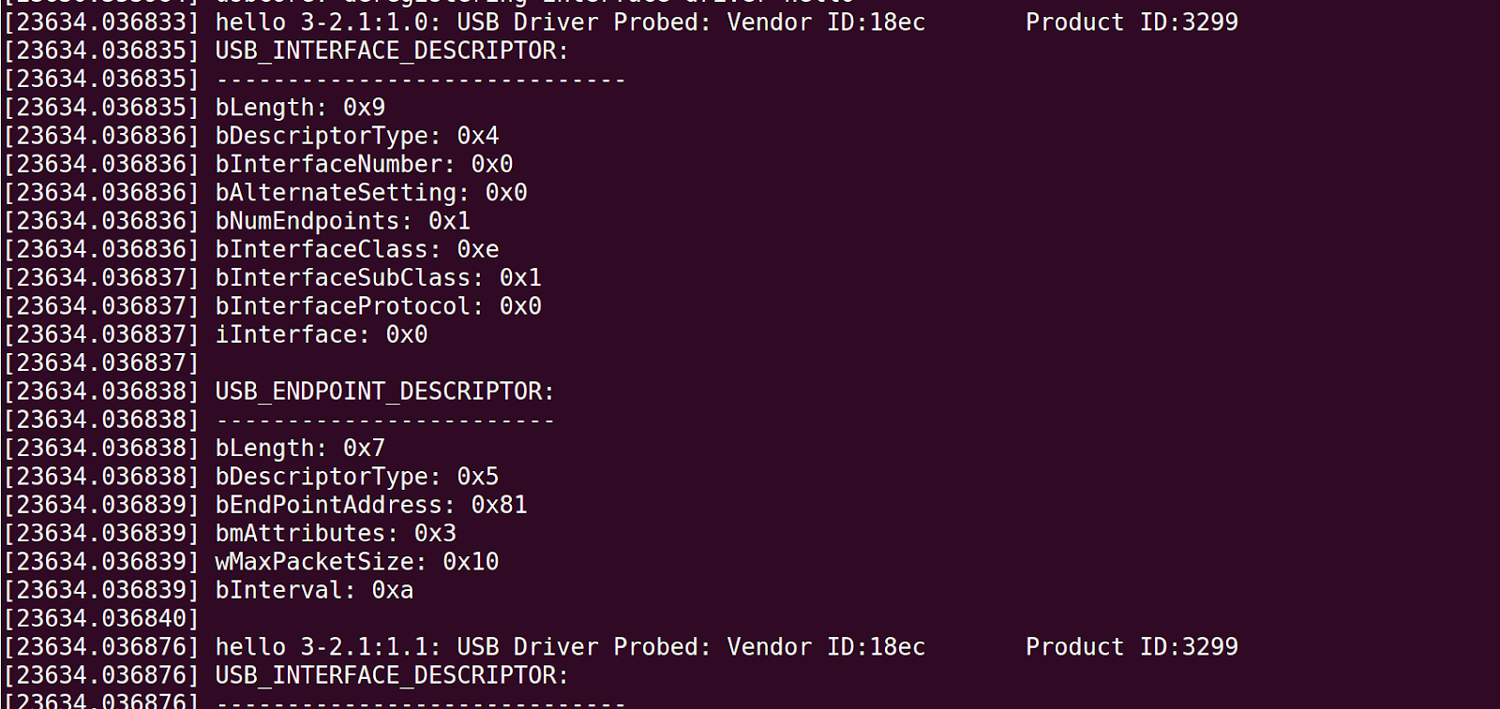Viewport: 1500px width, 709px height.
Task: Click the 'USB_ENDPOINT_DESCRIPTOR:' heading
Action: click(385, 391)
